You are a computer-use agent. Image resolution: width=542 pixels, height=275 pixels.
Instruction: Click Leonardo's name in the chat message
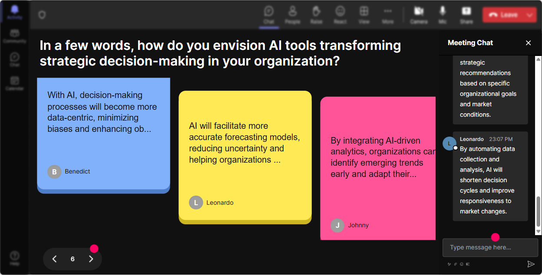point(472,139)
